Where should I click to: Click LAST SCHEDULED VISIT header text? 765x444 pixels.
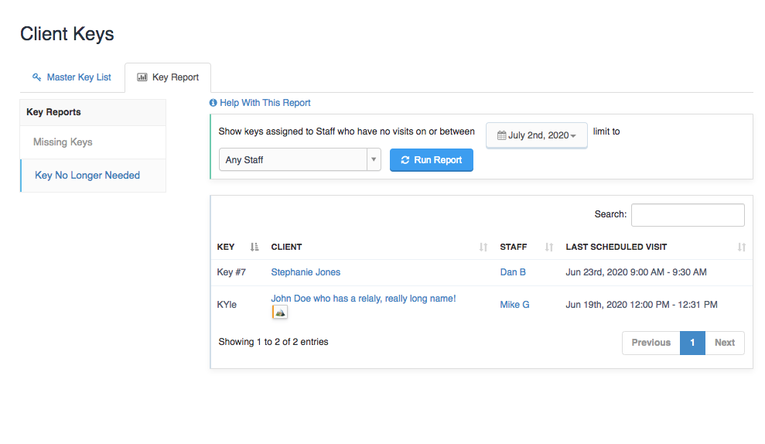[x=616, y=247]
